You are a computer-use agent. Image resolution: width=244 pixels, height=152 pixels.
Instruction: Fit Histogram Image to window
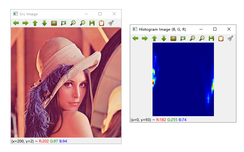[183, 38]
